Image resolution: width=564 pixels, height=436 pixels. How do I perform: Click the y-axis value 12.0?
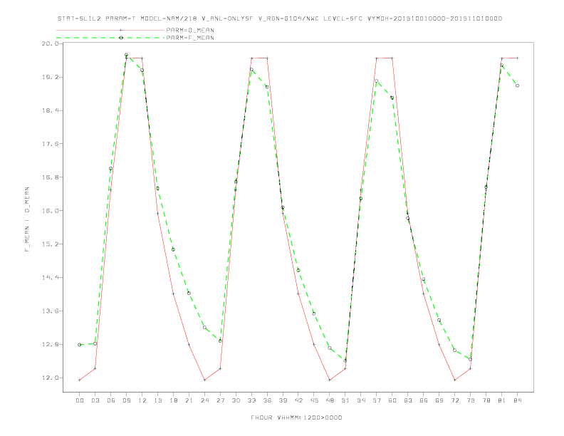[x=50, y=378]
